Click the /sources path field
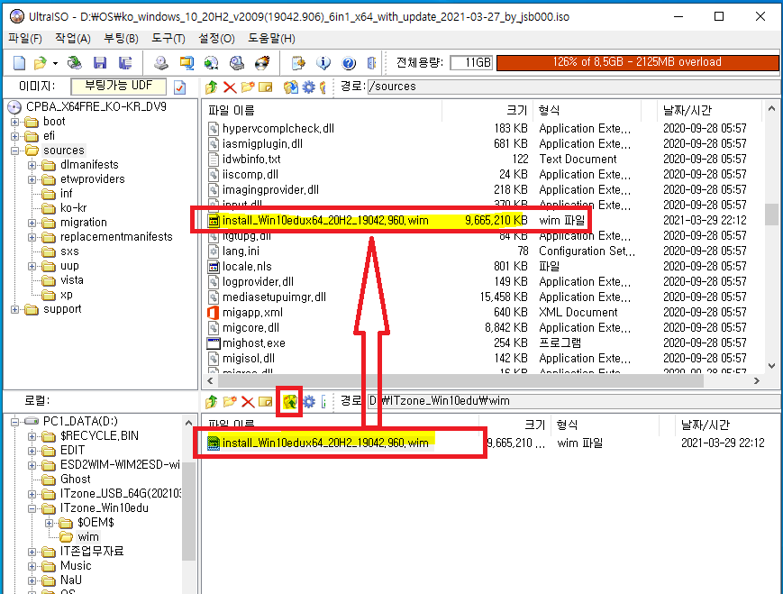The image size is (783, 594). click(x=574, y=87)
